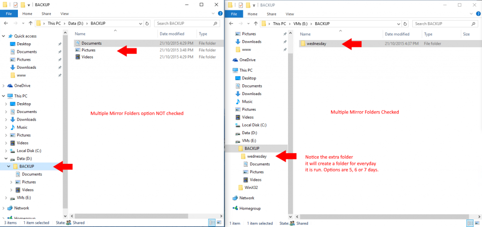Collapse BACKUP node under Data (D:)

click(x=8, y=166)
